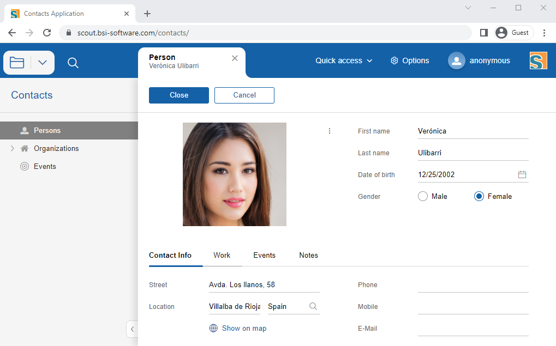Expand the Organizations tree item
Screen dimensions: 556x346
point(12,148)
